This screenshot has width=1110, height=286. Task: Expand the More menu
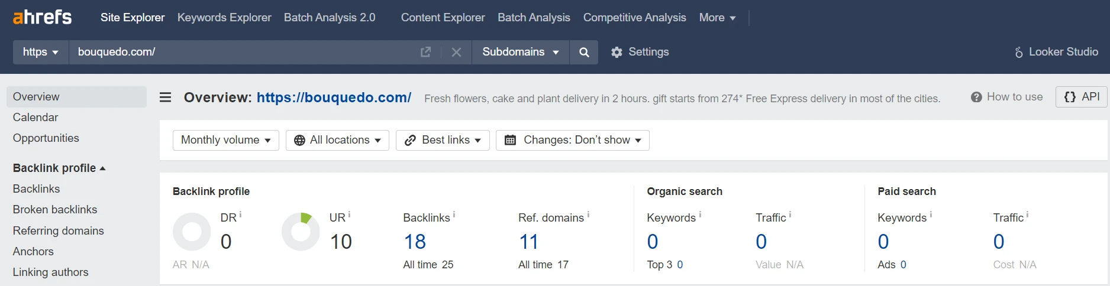pyautogui.click(x=717, y=18)
